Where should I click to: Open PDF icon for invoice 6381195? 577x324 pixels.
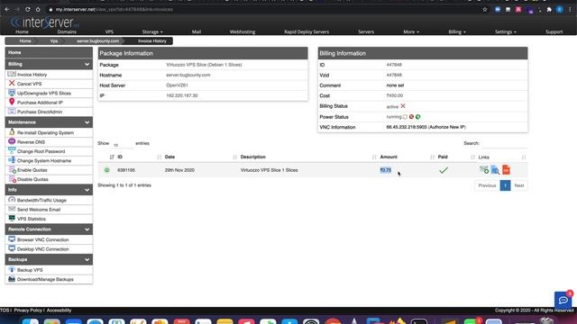click(507, 170)
